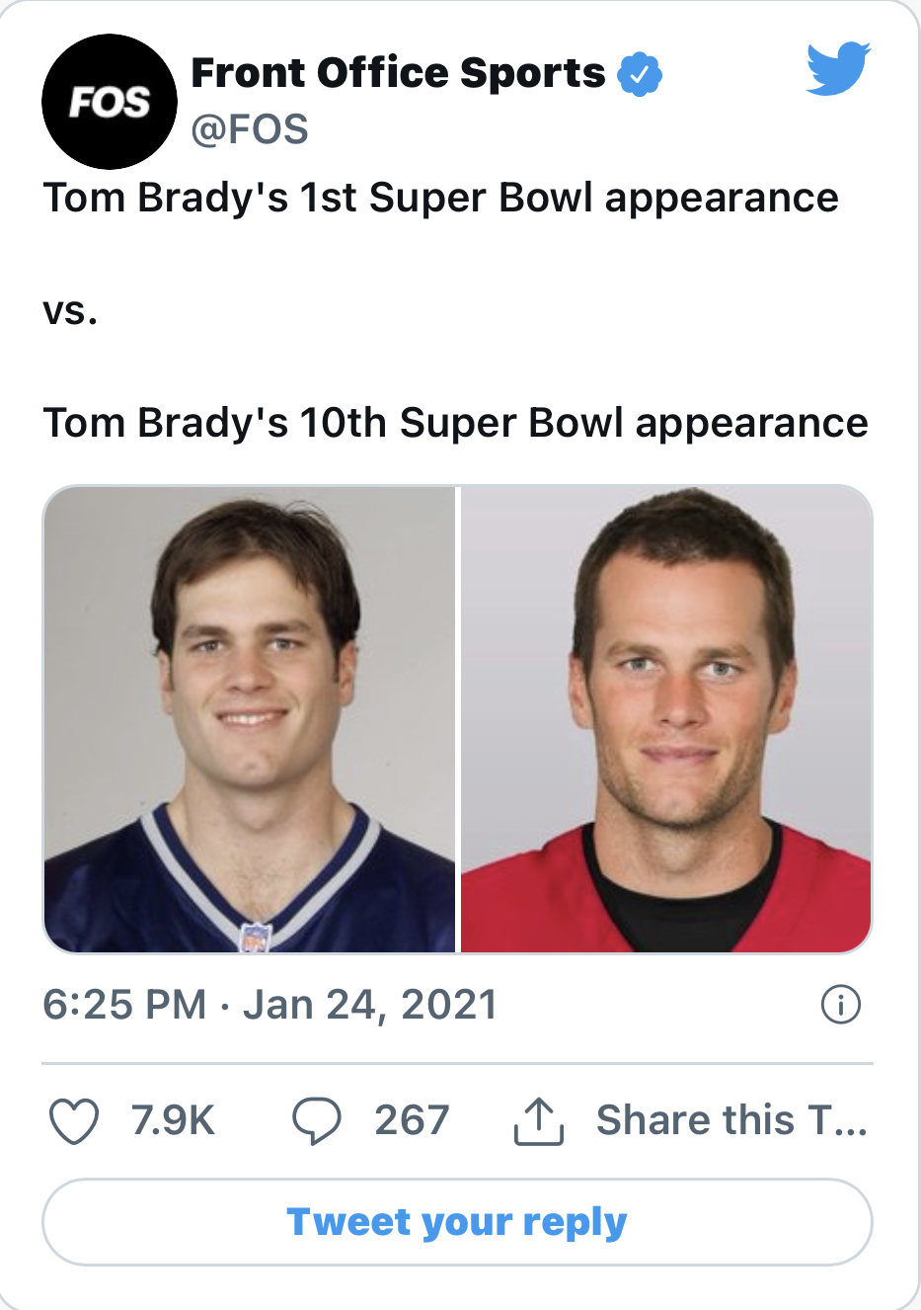Image resolution: width=921 pixels, height=1310 pixels.
Task: Like the tweet with heart icon
Action: [74, 1121]
